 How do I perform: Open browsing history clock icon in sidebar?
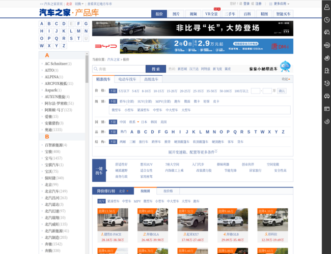pyautogui.click(x=326, y=20)
